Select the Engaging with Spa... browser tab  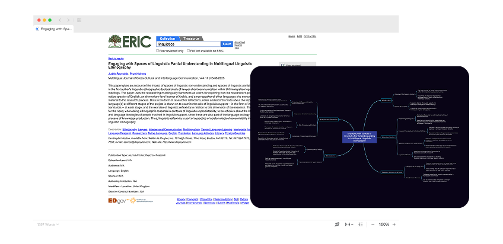53,29
